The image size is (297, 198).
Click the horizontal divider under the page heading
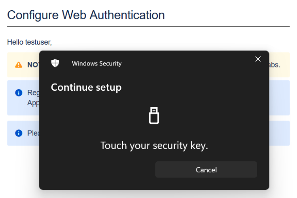click(148, 26)
